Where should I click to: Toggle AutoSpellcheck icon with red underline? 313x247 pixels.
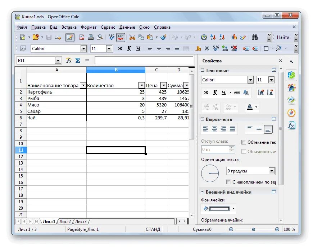(121, 37)
